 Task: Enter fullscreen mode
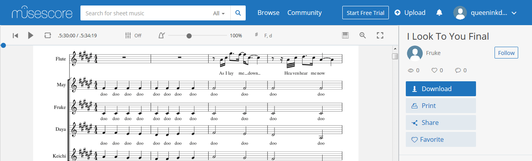[x=380, y=35]
